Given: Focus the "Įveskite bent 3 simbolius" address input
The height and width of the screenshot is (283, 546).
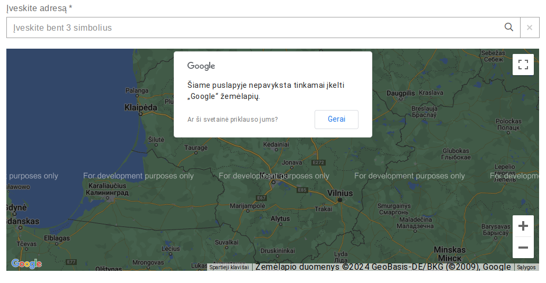Looking at the screenshot, I should pos(254,28).
